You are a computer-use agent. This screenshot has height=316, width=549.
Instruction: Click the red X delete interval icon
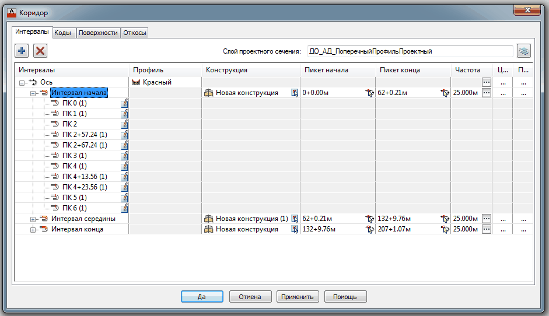point(40,51)
